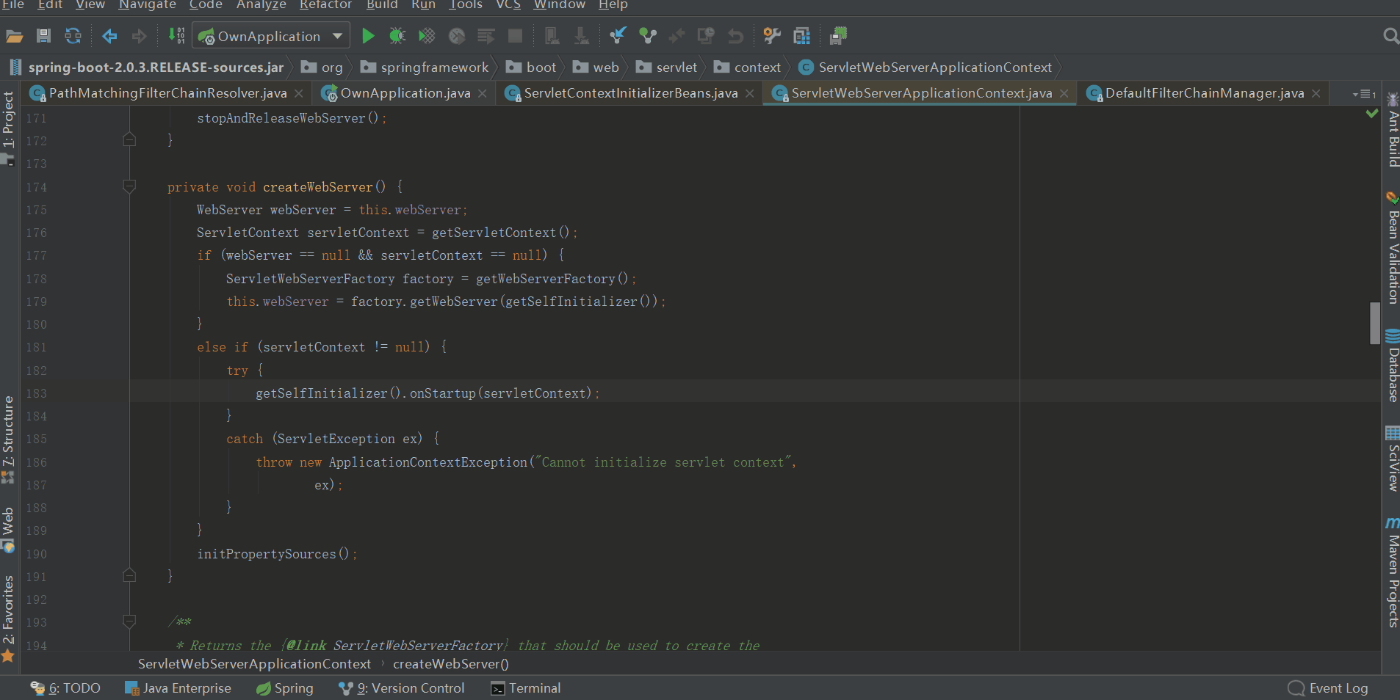Click the Revert undo arrow icon

coord(735,36)
